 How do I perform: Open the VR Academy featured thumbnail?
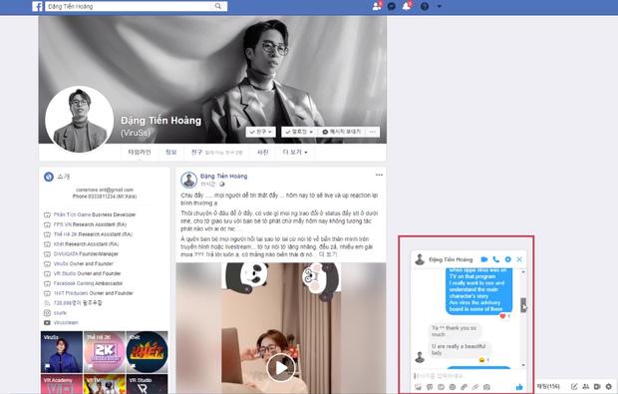pyautogui.click(x=62, y=384)
